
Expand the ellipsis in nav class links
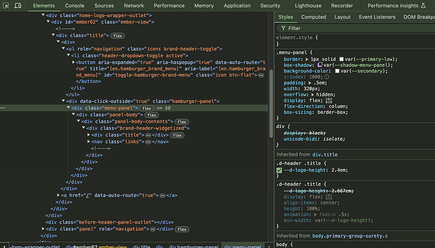pyautogui.click(x=148, y=142)
